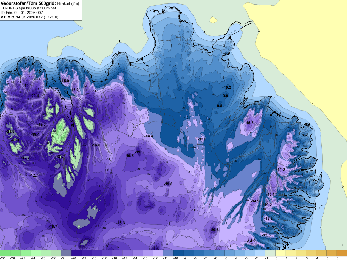This screenshot has height=260, width=347.
Task: Click the temperature value -19.1 on the map
Action: (x=28, y=86)
